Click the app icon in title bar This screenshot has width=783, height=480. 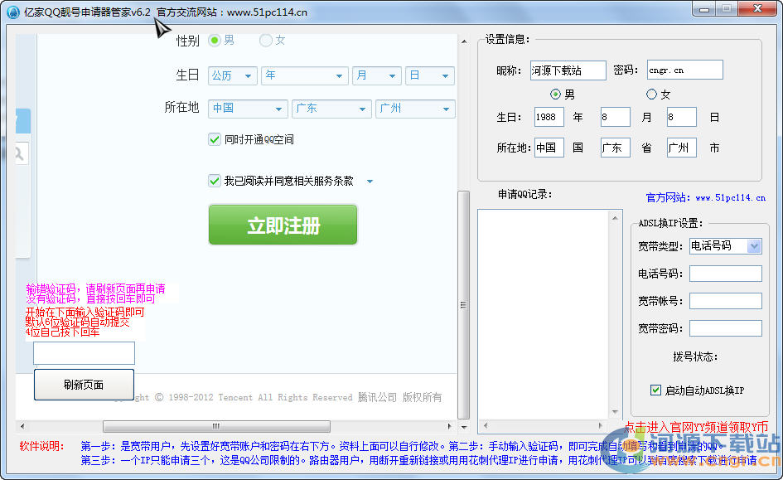pyautogui.click(x=13, y=12)
